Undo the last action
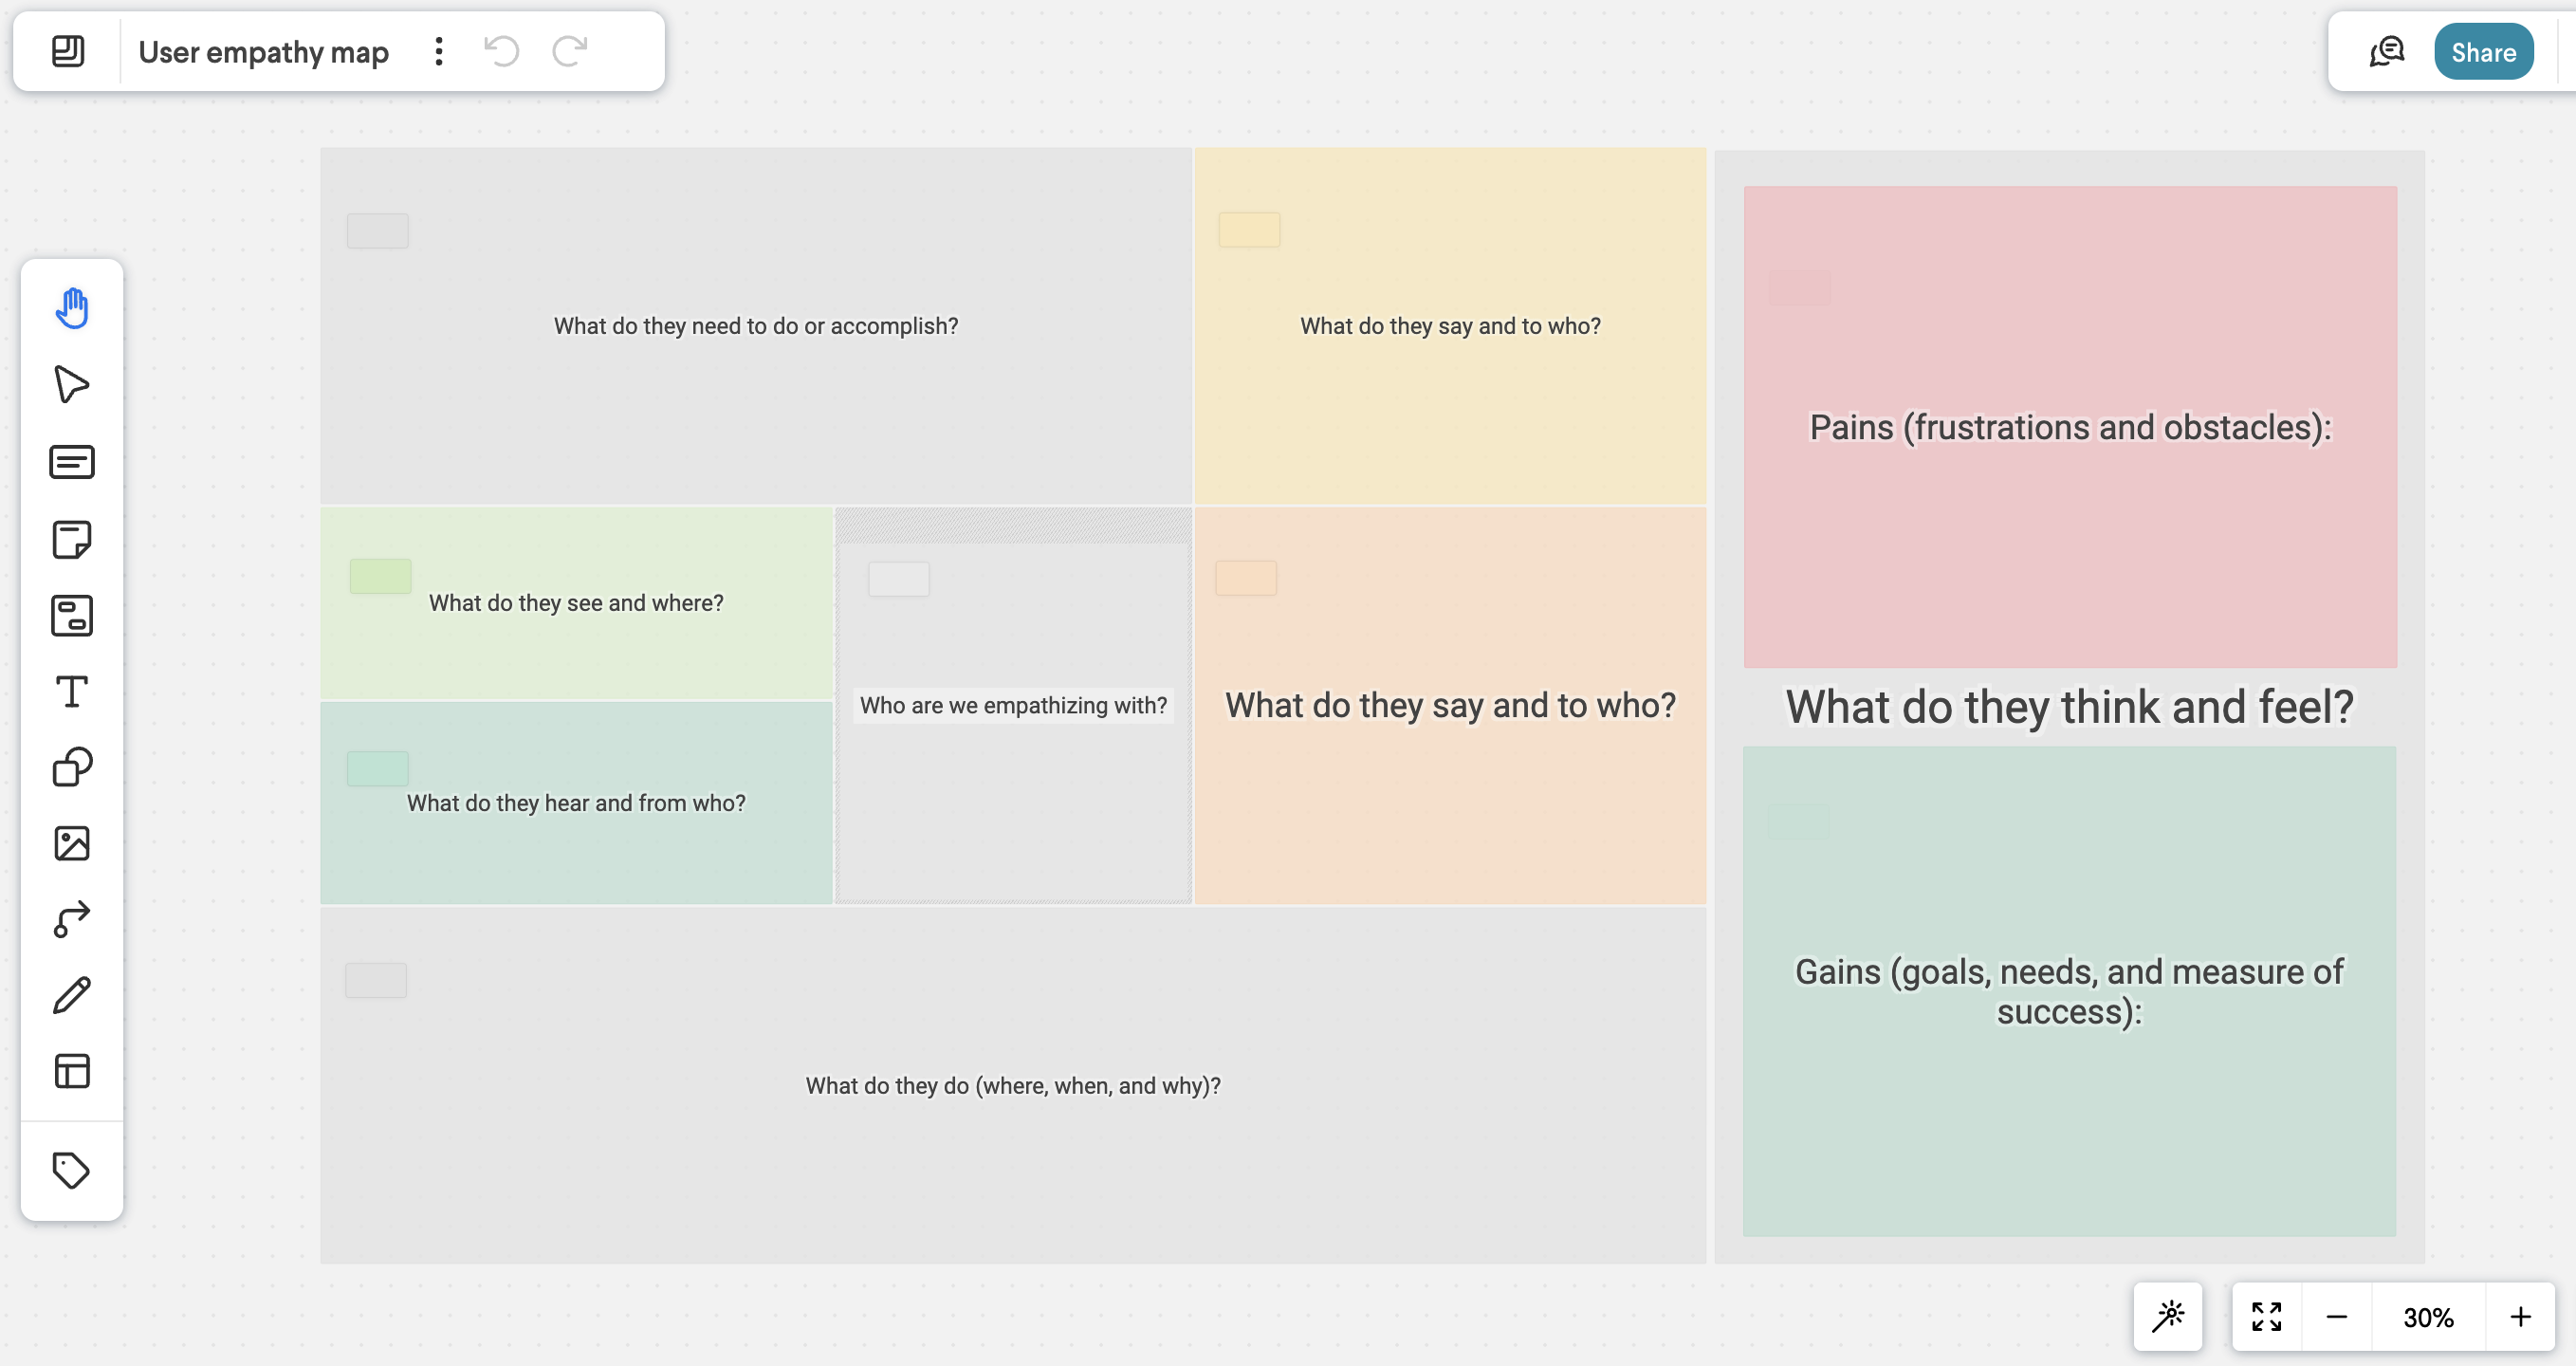Screen dimensions: 2576x1366 click(502, 51)
